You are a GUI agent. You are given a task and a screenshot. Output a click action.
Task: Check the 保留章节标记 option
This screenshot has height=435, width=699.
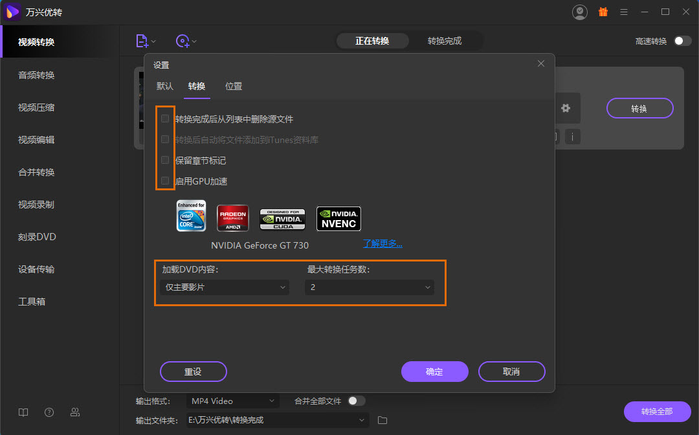tap(165, 161)
